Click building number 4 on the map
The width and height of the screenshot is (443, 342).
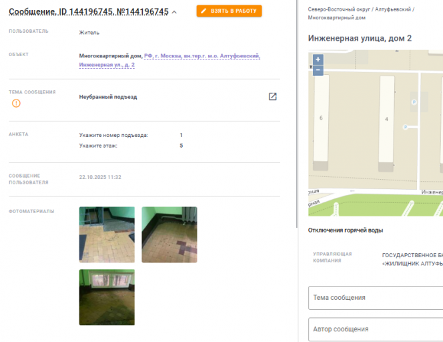386,119
